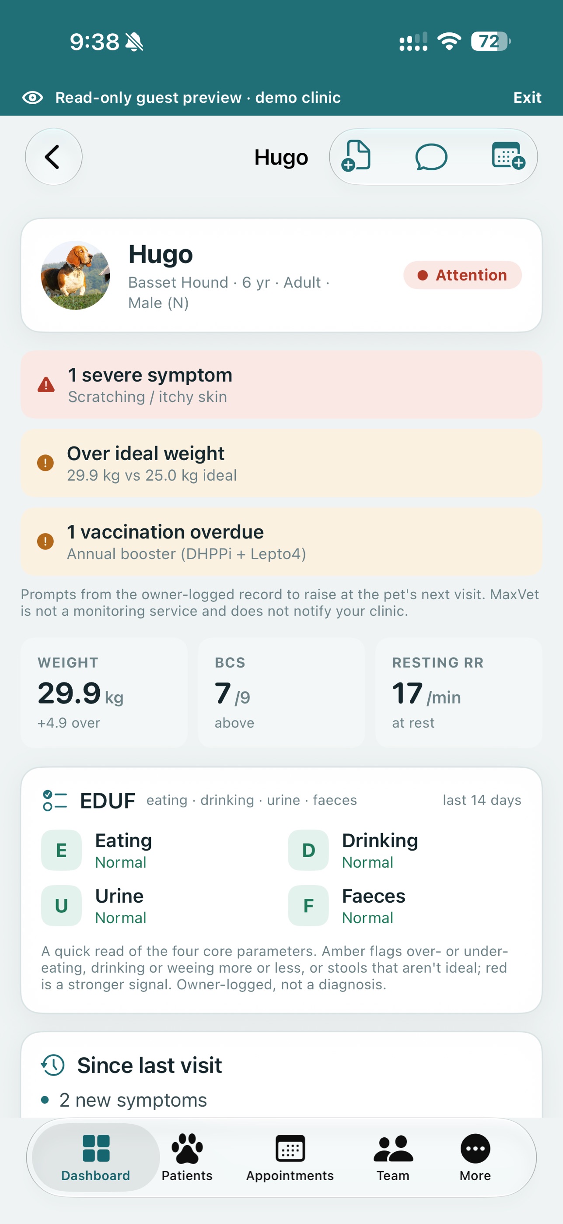Tap the back arrow button
This screenshot has height=1224, width=563.
click(x=53, y=156)
